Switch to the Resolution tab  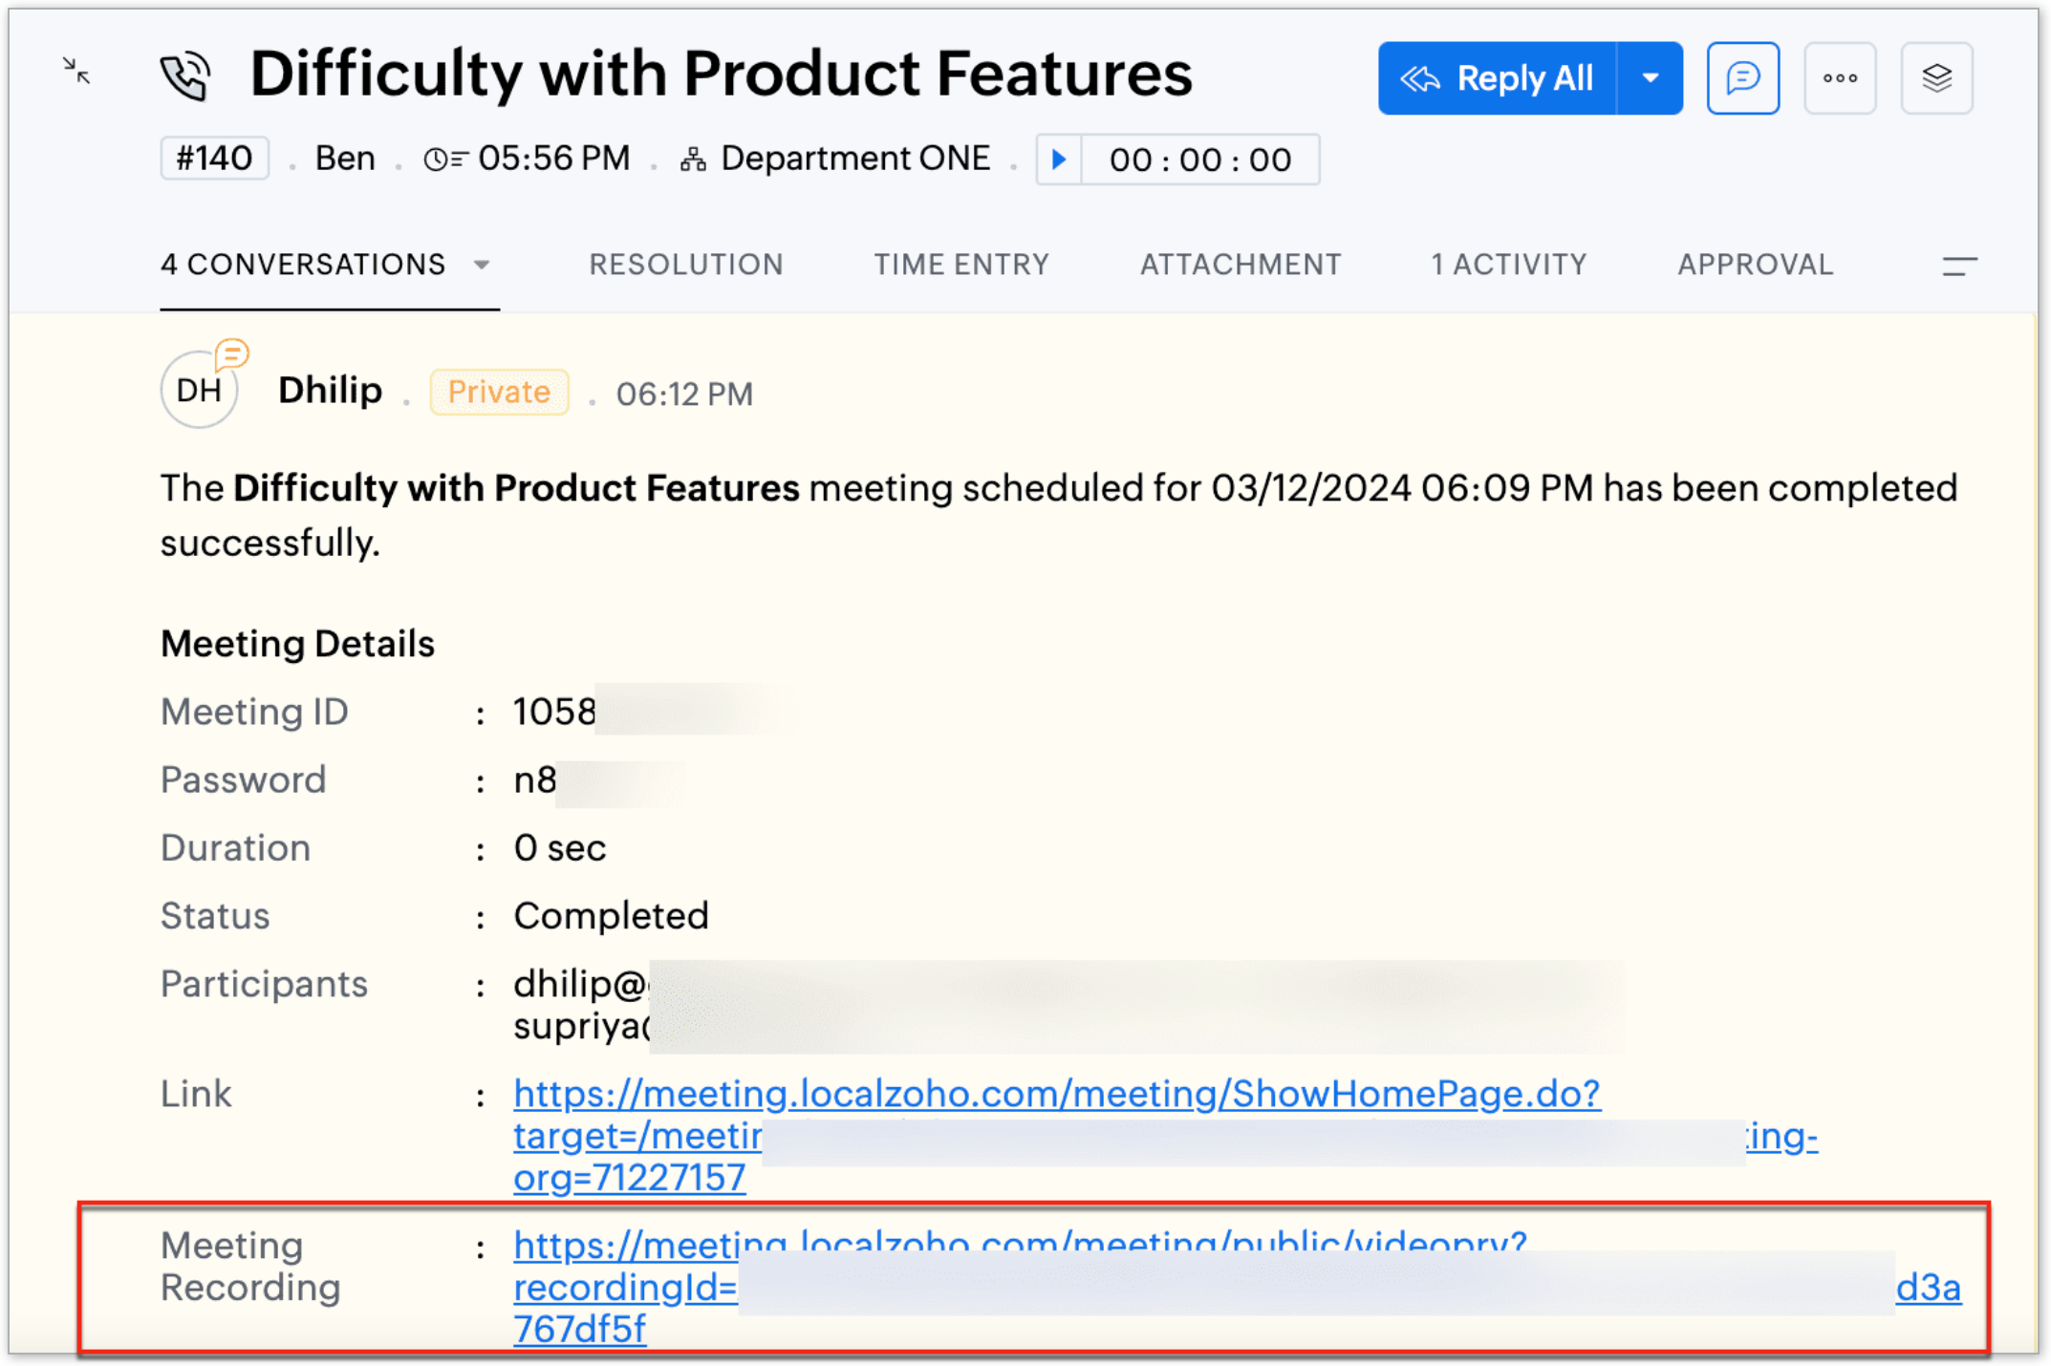[685, 265]
